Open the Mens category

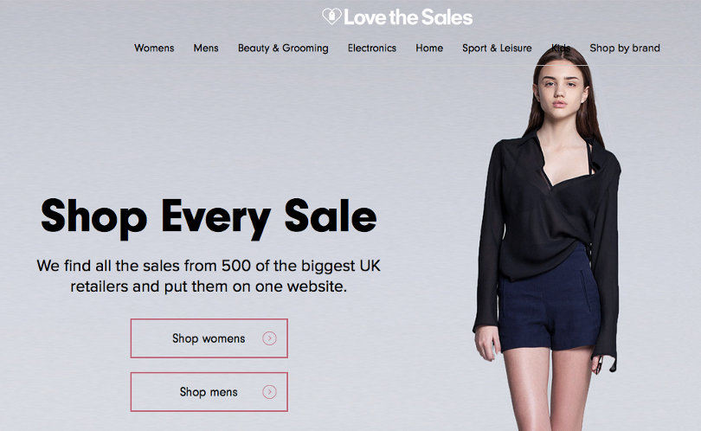pyautogui.click(x=206, y=48)
